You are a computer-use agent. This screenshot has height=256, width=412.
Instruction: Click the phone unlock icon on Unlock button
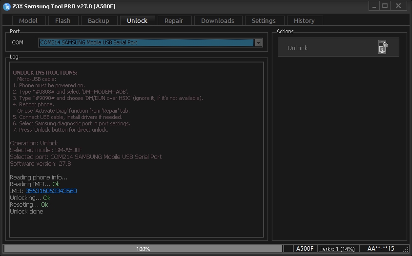[x=383, y=47]
